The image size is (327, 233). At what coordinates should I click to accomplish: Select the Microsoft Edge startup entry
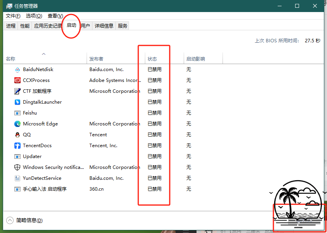click(163, 124)
